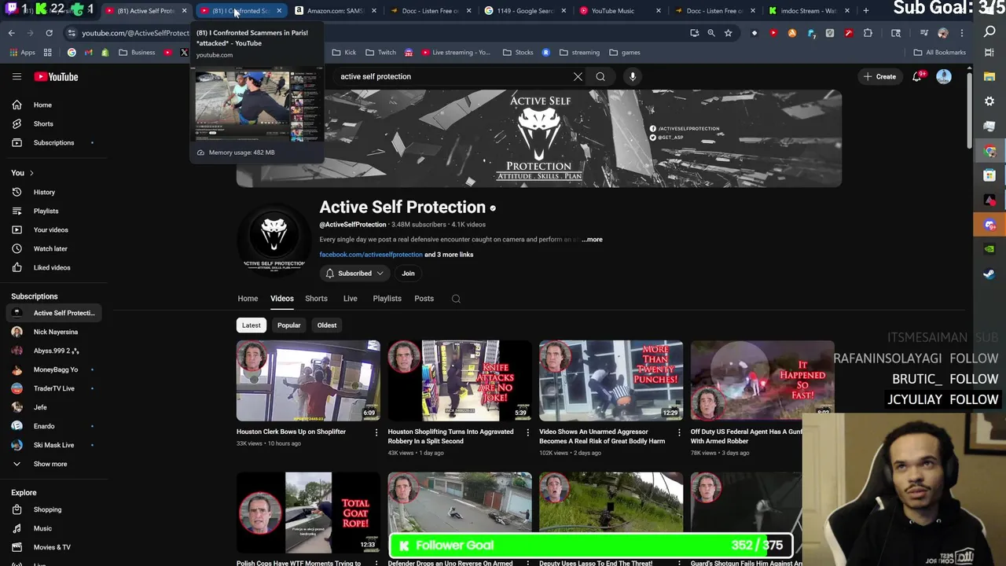Screen dimensions: 1006x566
Task: Switch to the channel Shorts tab
Action: tap(316, 299)
